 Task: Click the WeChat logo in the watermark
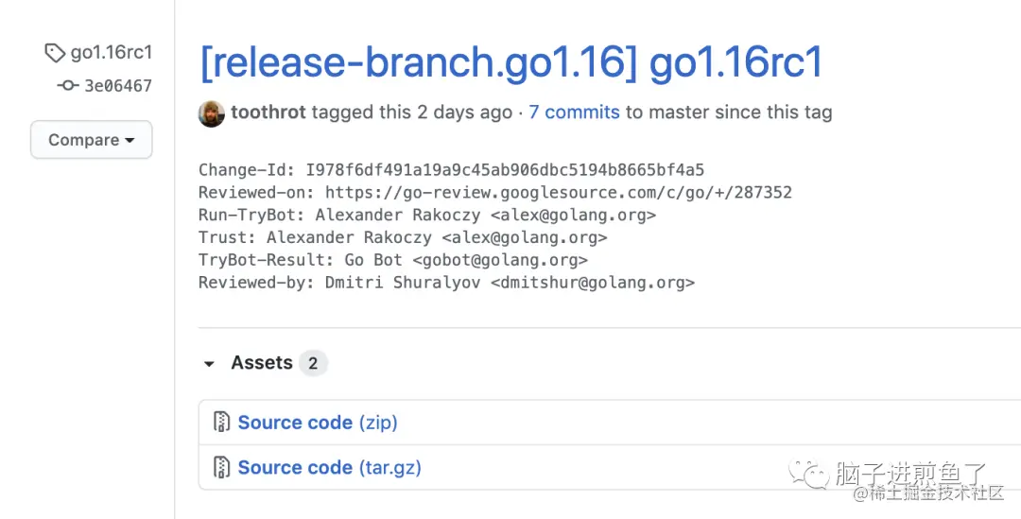tap(811, 473)
